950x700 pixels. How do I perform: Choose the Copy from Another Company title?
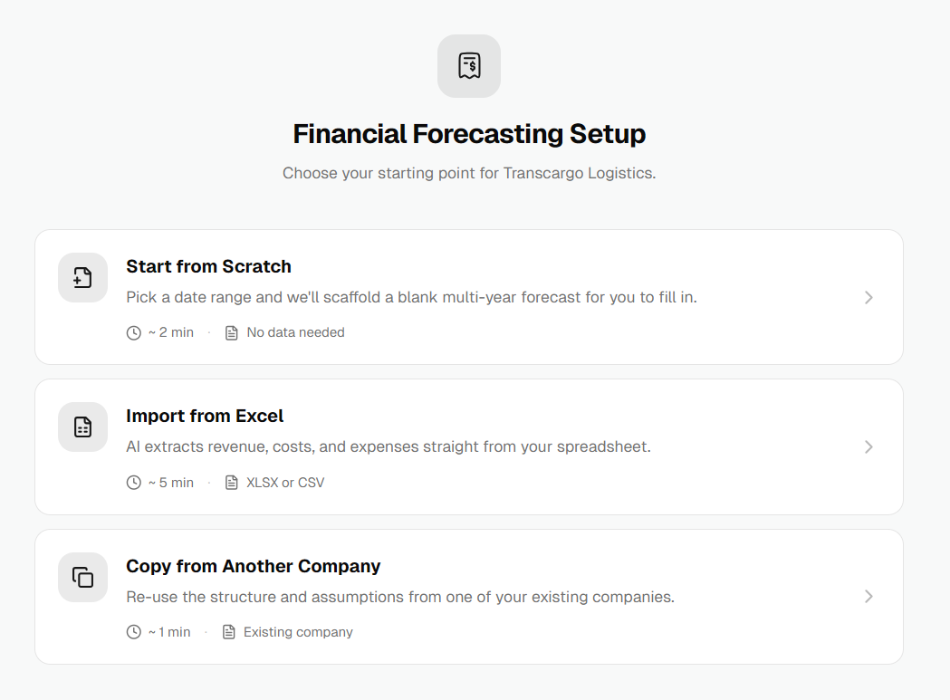(x=254, y=566)
